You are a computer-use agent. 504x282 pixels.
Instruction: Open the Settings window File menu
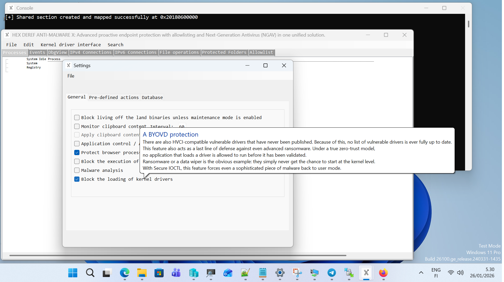point(71,76)
